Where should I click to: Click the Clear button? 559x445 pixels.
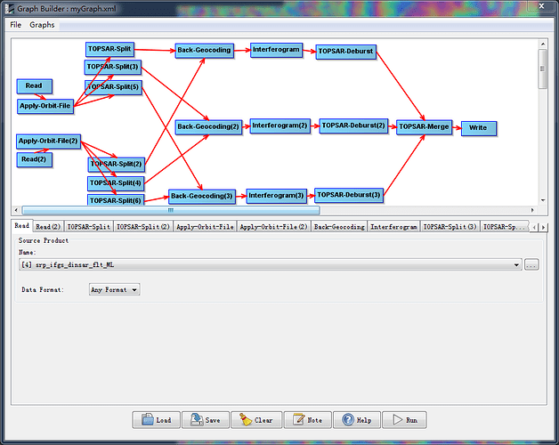(x=256, y=420)
